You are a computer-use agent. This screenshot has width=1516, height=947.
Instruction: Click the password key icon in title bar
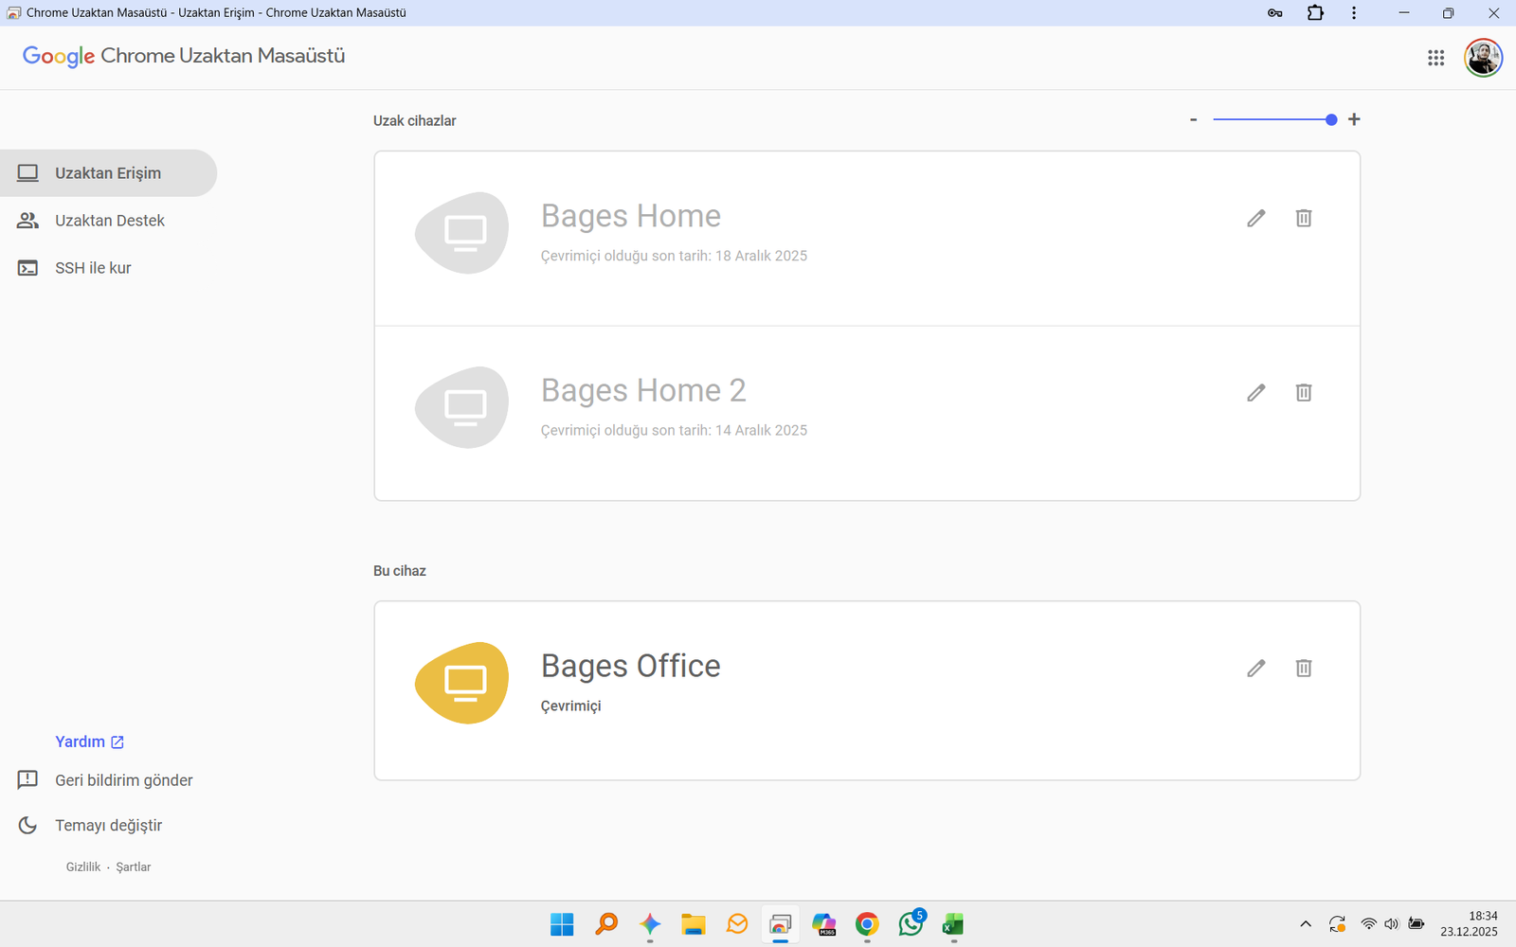(x=1274, y=13)
